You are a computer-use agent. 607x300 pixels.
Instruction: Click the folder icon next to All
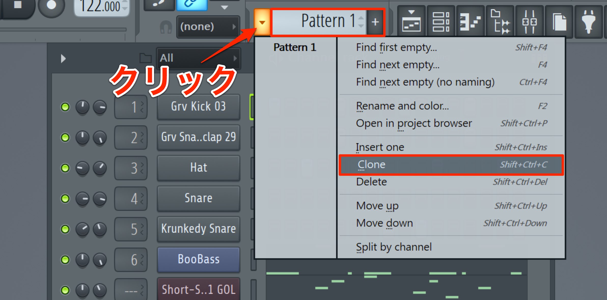(x=146, y=58)
